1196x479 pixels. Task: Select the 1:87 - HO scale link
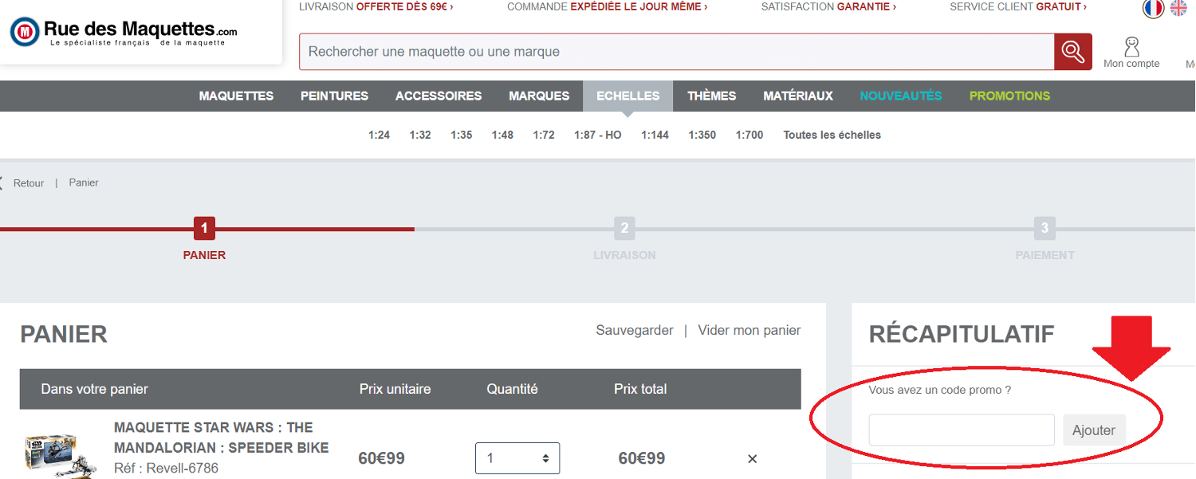click(598, 135)
